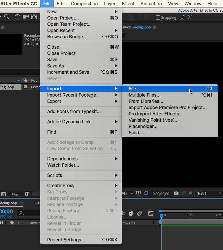The height and width of the screenshot is (250, 223).
Task: Open the Composition menu in menu bar
Action: (84, 4)
